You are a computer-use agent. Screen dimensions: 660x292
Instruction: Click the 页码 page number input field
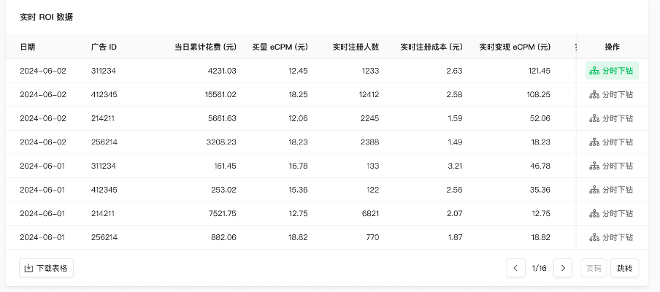pyautogui.click(x=594, y=268)
